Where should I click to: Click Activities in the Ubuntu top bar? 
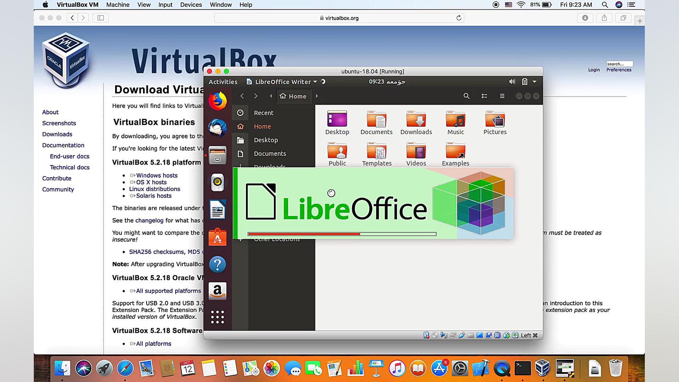[x=223, y=82]
